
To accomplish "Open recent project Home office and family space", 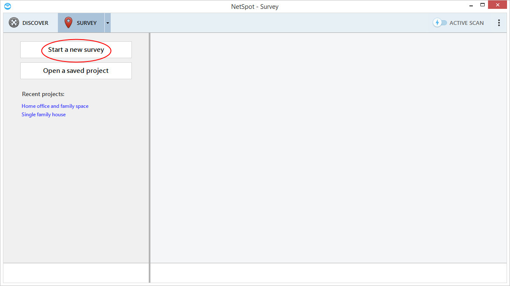I will click(55, 106).
